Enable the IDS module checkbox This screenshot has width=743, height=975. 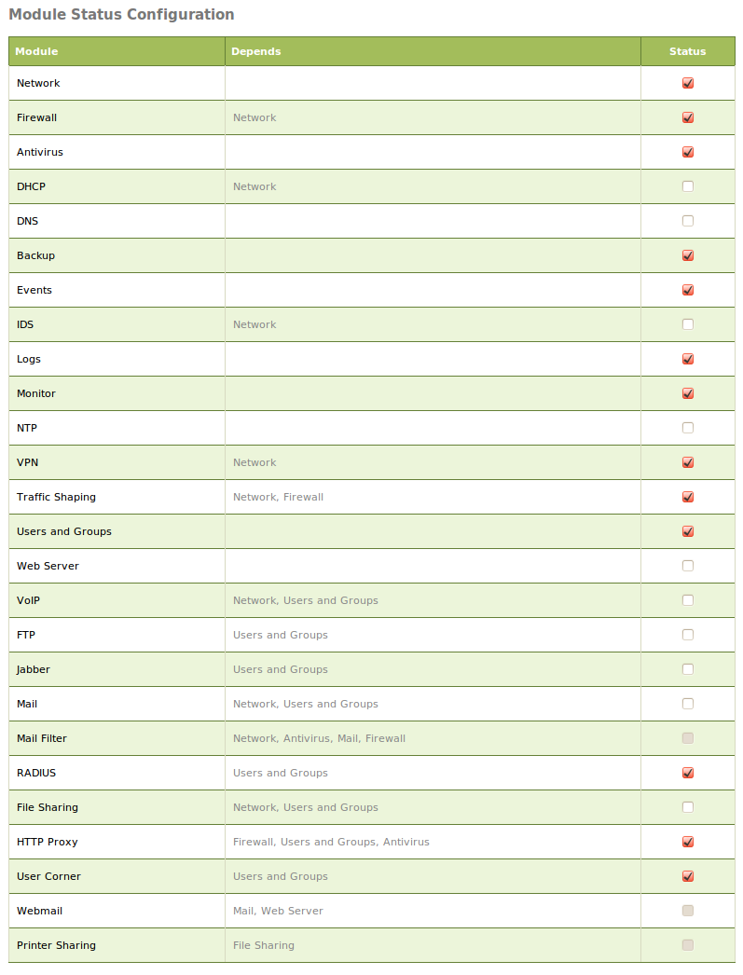pos(688,324)
